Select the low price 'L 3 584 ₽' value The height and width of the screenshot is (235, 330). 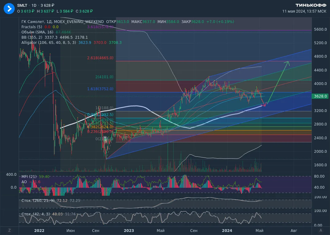pos(65,11)
